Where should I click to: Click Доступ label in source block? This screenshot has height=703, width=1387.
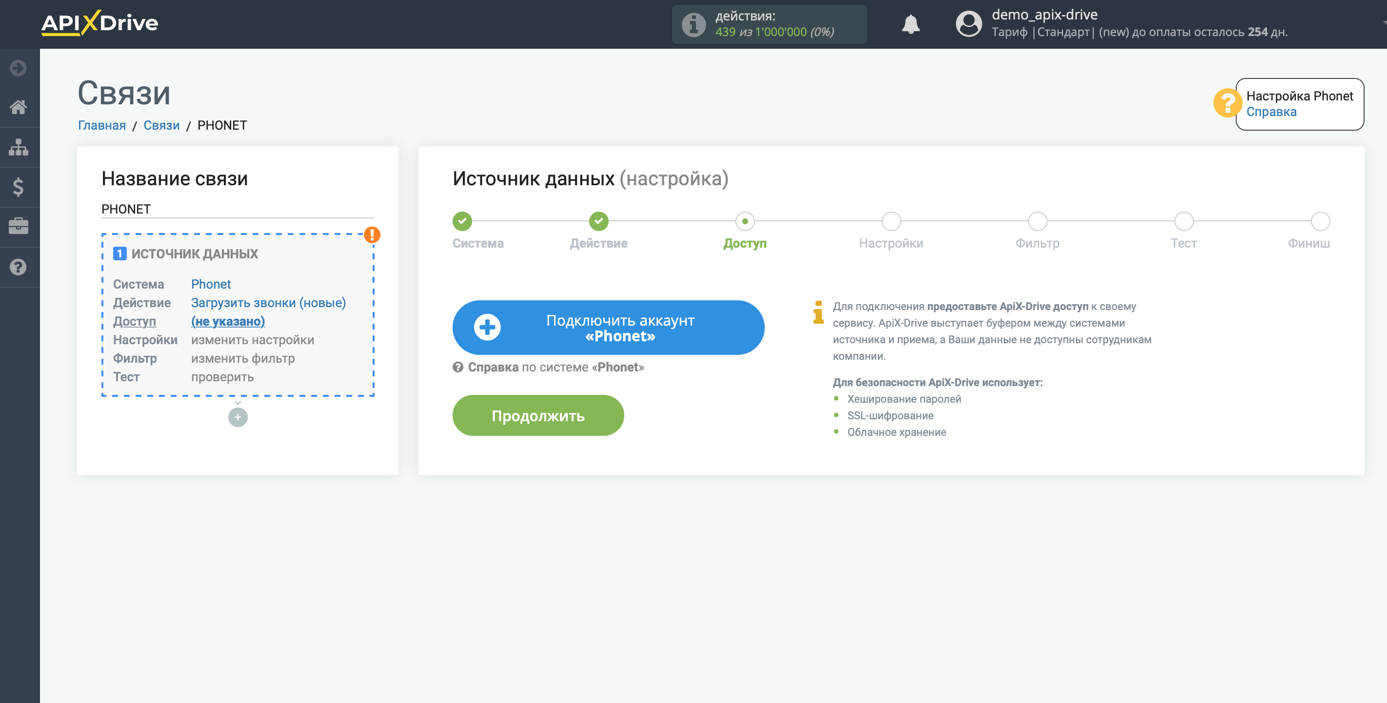[134, 321]
